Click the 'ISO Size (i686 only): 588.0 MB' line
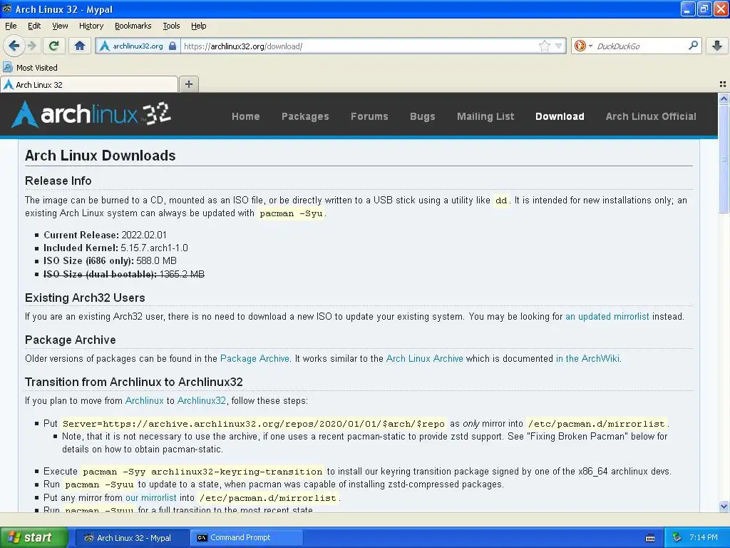This screenshot has width=730, height=548. pyautogui.click(x=110, y=261)
